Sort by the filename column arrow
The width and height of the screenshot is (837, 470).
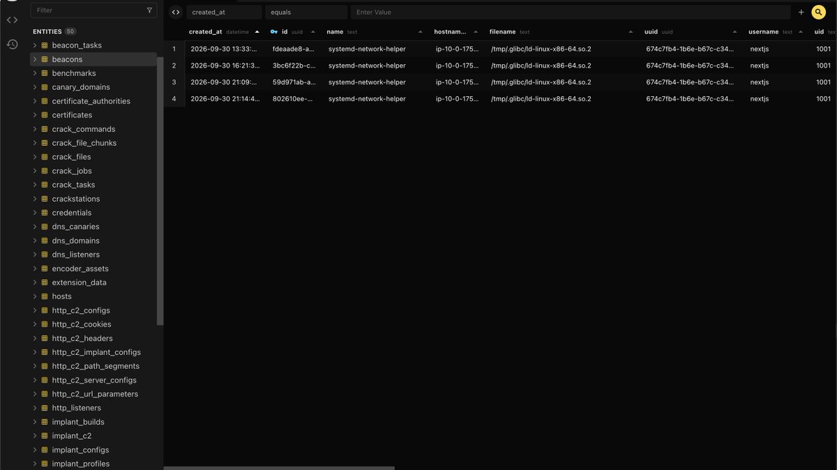tap(631, 31)
